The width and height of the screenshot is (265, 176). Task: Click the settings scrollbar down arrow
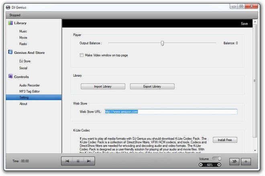(255, 150)
